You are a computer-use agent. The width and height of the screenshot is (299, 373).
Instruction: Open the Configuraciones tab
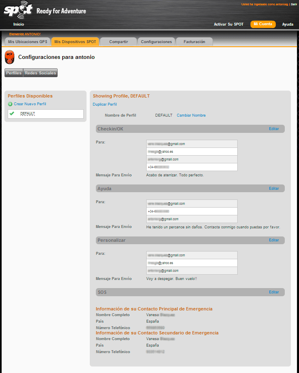pyautogui.click(x=156, y=42)
